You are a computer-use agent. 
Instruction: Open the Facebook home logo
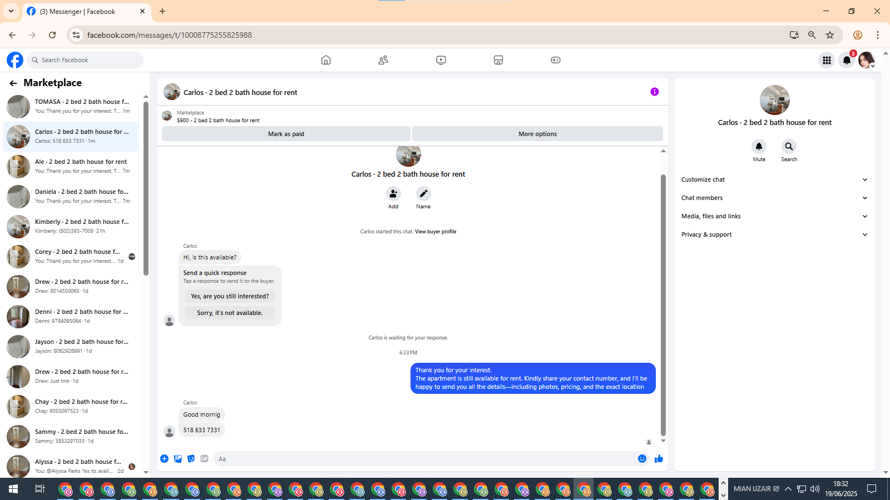[x=15, y=60]
